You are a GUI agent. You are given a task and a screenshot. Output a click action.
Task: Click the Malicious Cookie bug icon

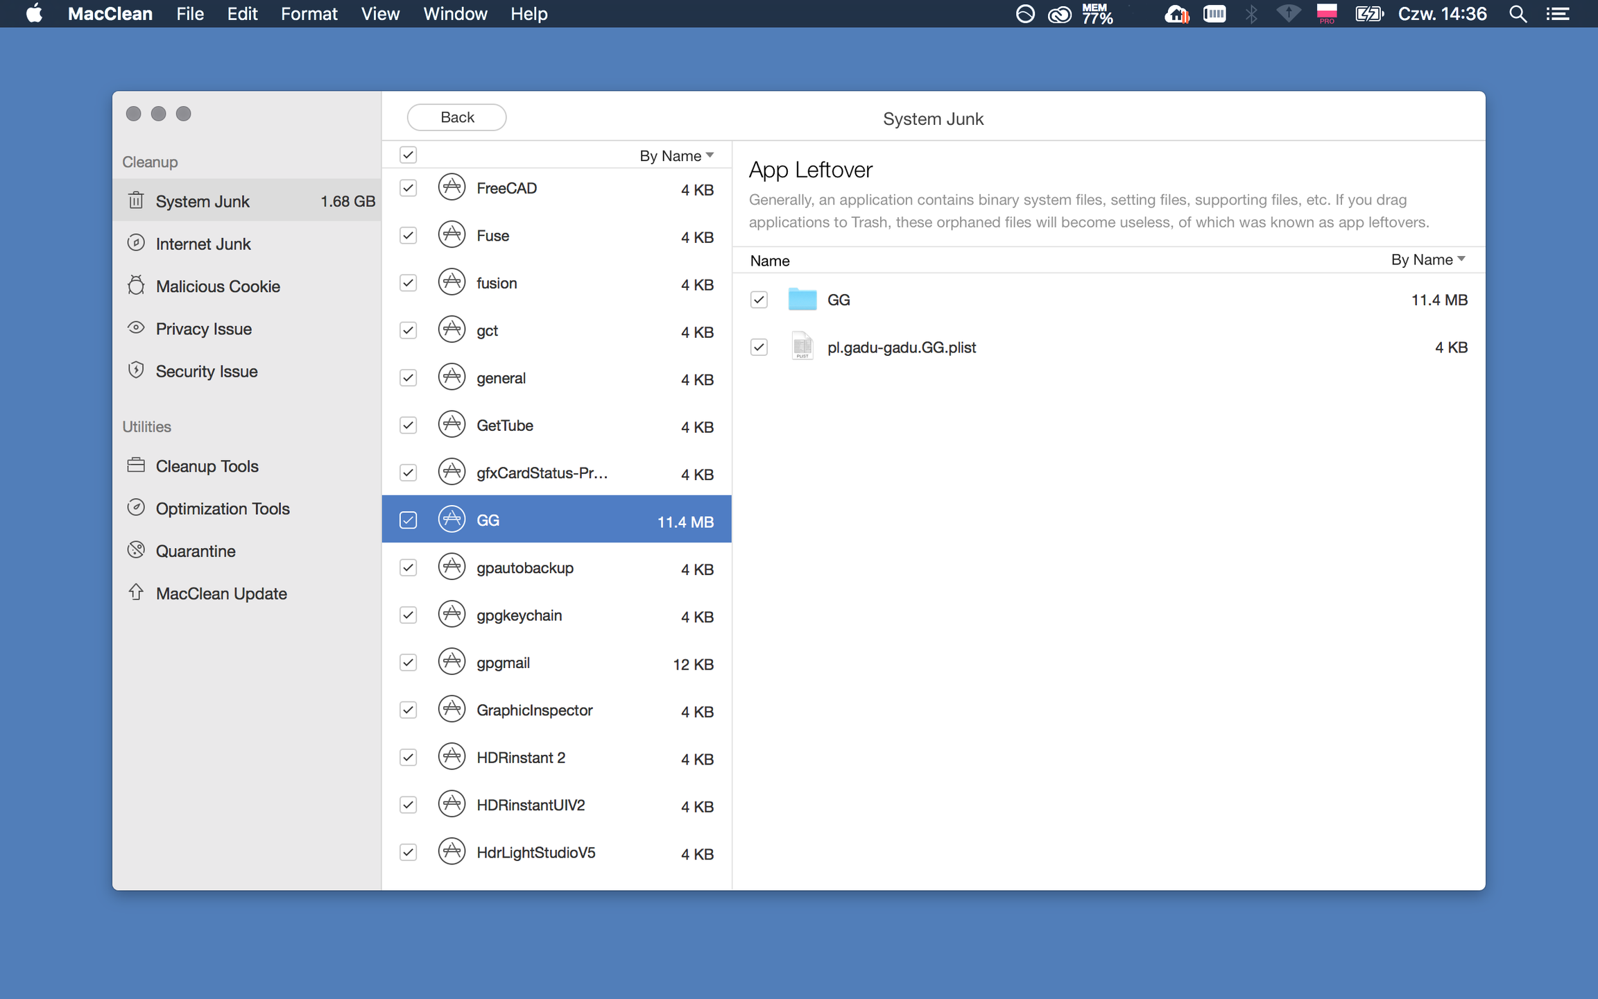[x=136, y=285]
